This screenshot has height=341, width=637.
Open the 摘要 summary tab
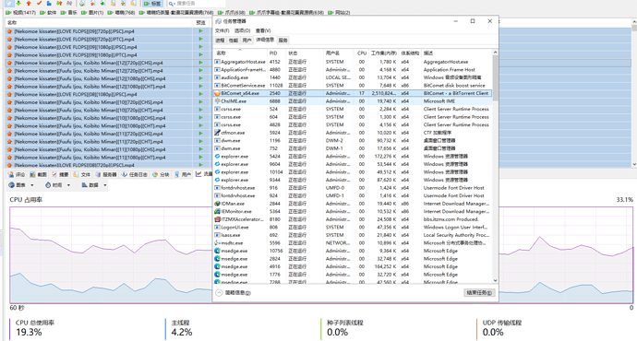point(60,174)
